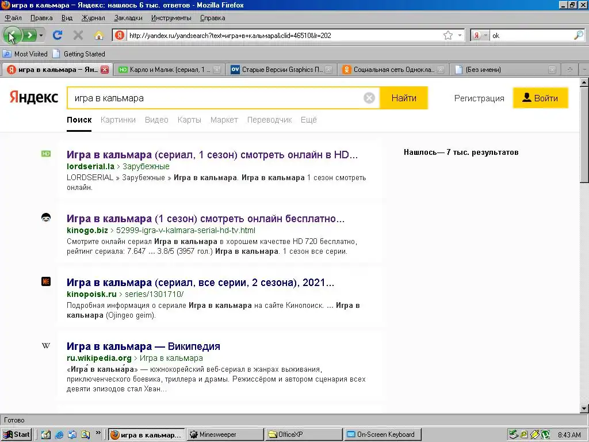Switch to Видео search tab

click(x=156, y=120)
